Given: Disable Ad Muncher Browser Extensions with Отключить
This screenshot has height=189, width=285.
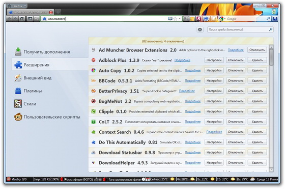Looking at the screenshot, I should [257, 50].
